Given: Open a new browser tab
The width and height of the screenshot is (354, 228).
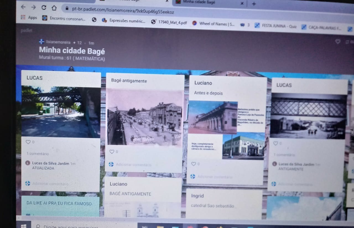Looking at the screenshot, I should (x=254, y=4).
